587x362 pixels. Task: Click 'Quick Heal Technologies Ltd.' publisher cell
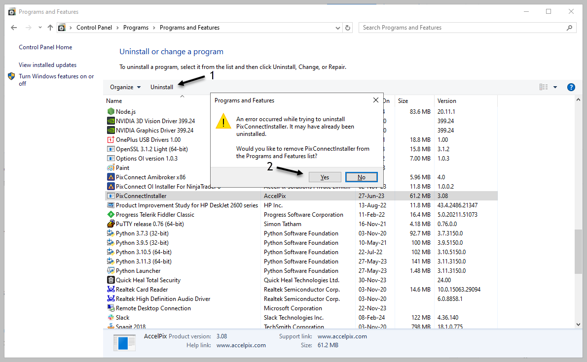[301, 280]
